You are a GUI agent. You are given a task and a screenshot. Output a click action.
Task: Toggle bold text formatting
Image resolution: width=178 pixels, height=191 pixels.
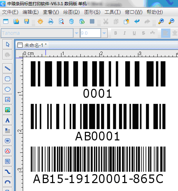pos(116,33)
